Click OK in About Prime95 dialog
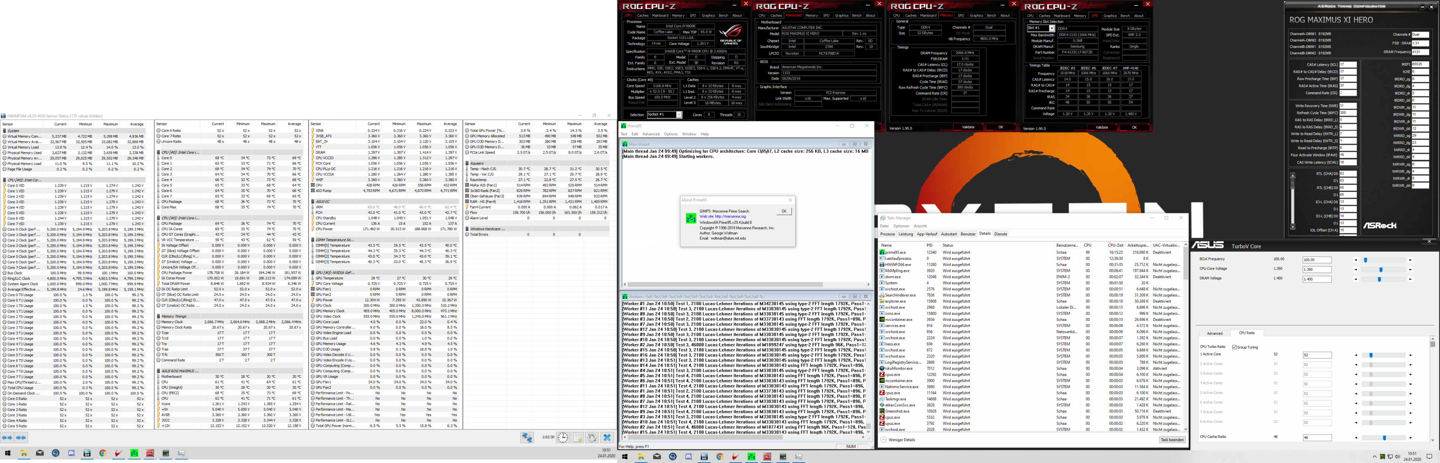Viewport: 1440px width, 463px height. coord(784,211)
